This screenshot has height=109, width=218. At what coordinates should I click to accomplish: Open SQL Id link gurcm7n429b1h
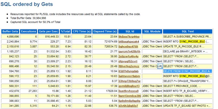coord(129,52)
